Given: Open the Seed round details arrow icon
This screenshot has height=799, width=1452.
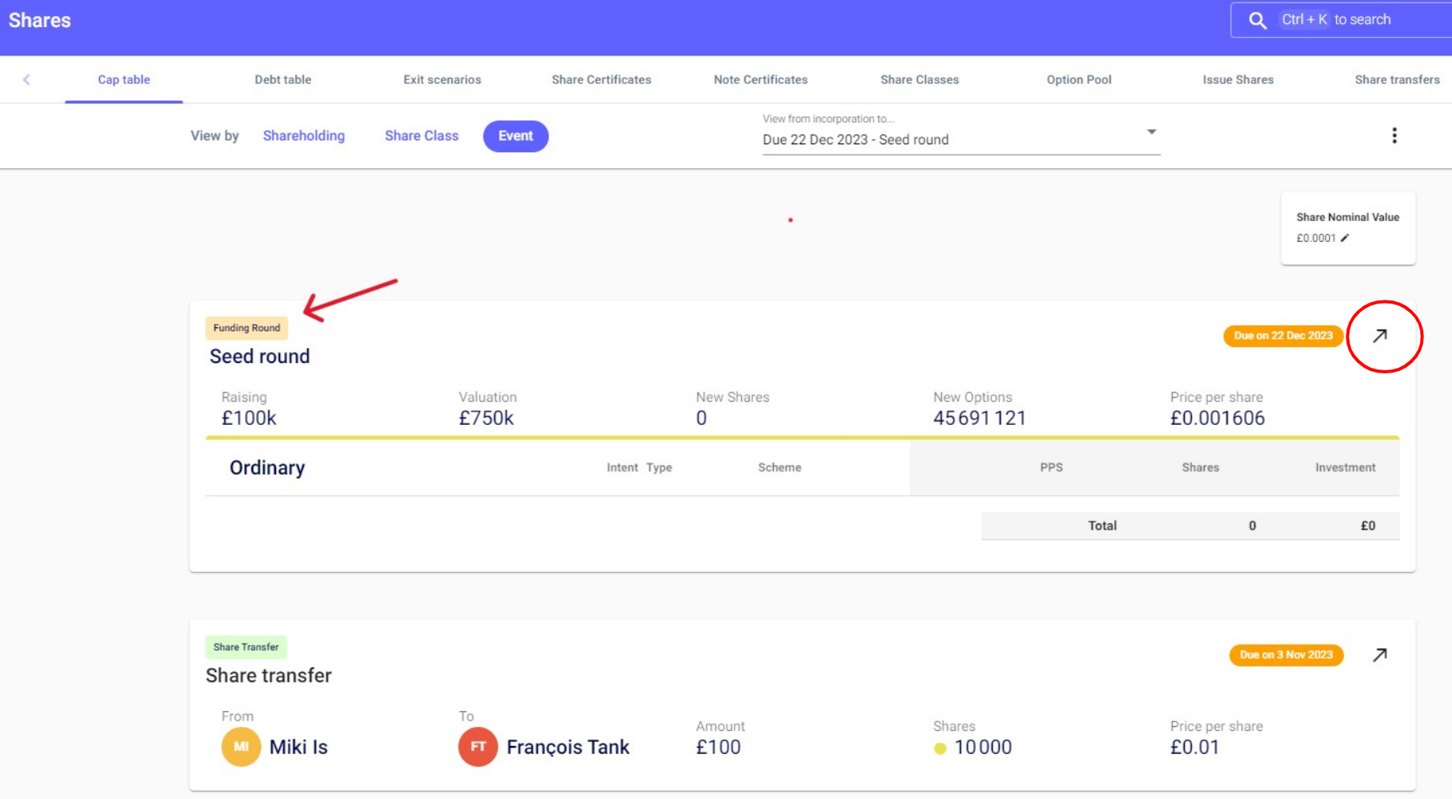Looking at the screenshot, I should 1380,336.
